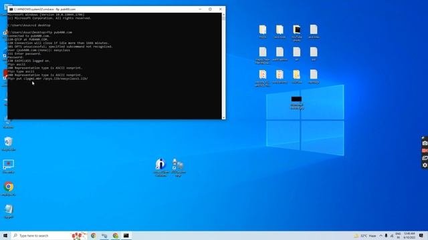This screenshot has width=428, height=240.
Task: Open the network tray icon
Action: (392, 235)
